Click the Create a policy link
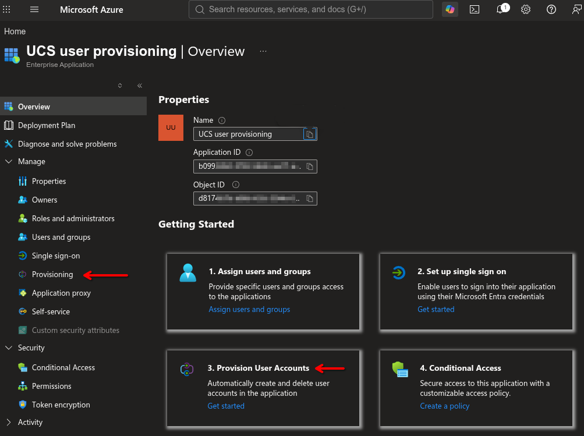 pos(444,406)
